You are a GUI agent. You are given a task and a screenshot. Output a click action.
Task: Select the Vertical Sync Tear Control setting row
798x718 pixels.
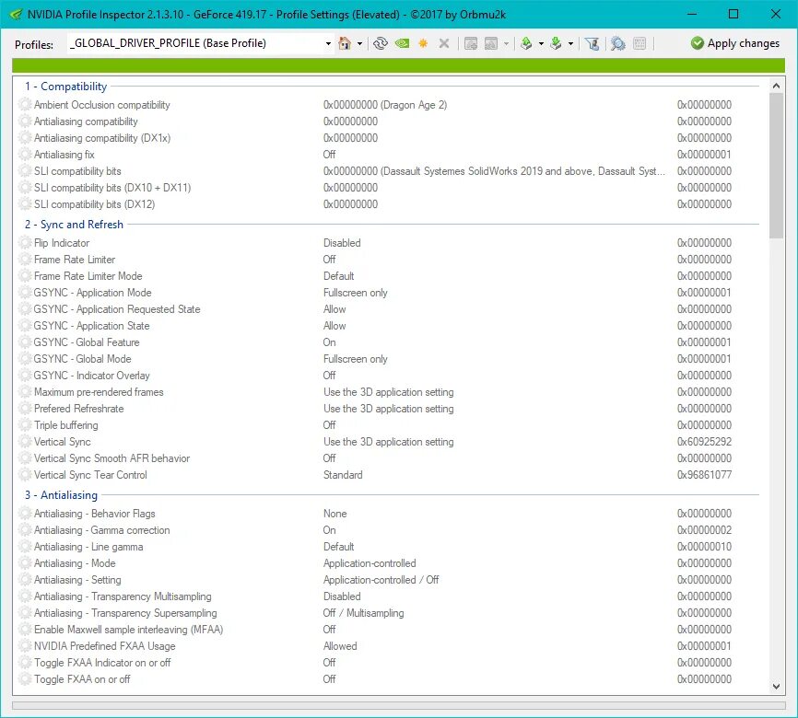(391, 475)
